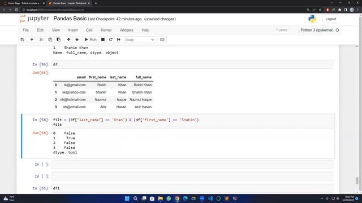Select the first empty In [ ] cell
362x203 pixels.
[192, 164]
